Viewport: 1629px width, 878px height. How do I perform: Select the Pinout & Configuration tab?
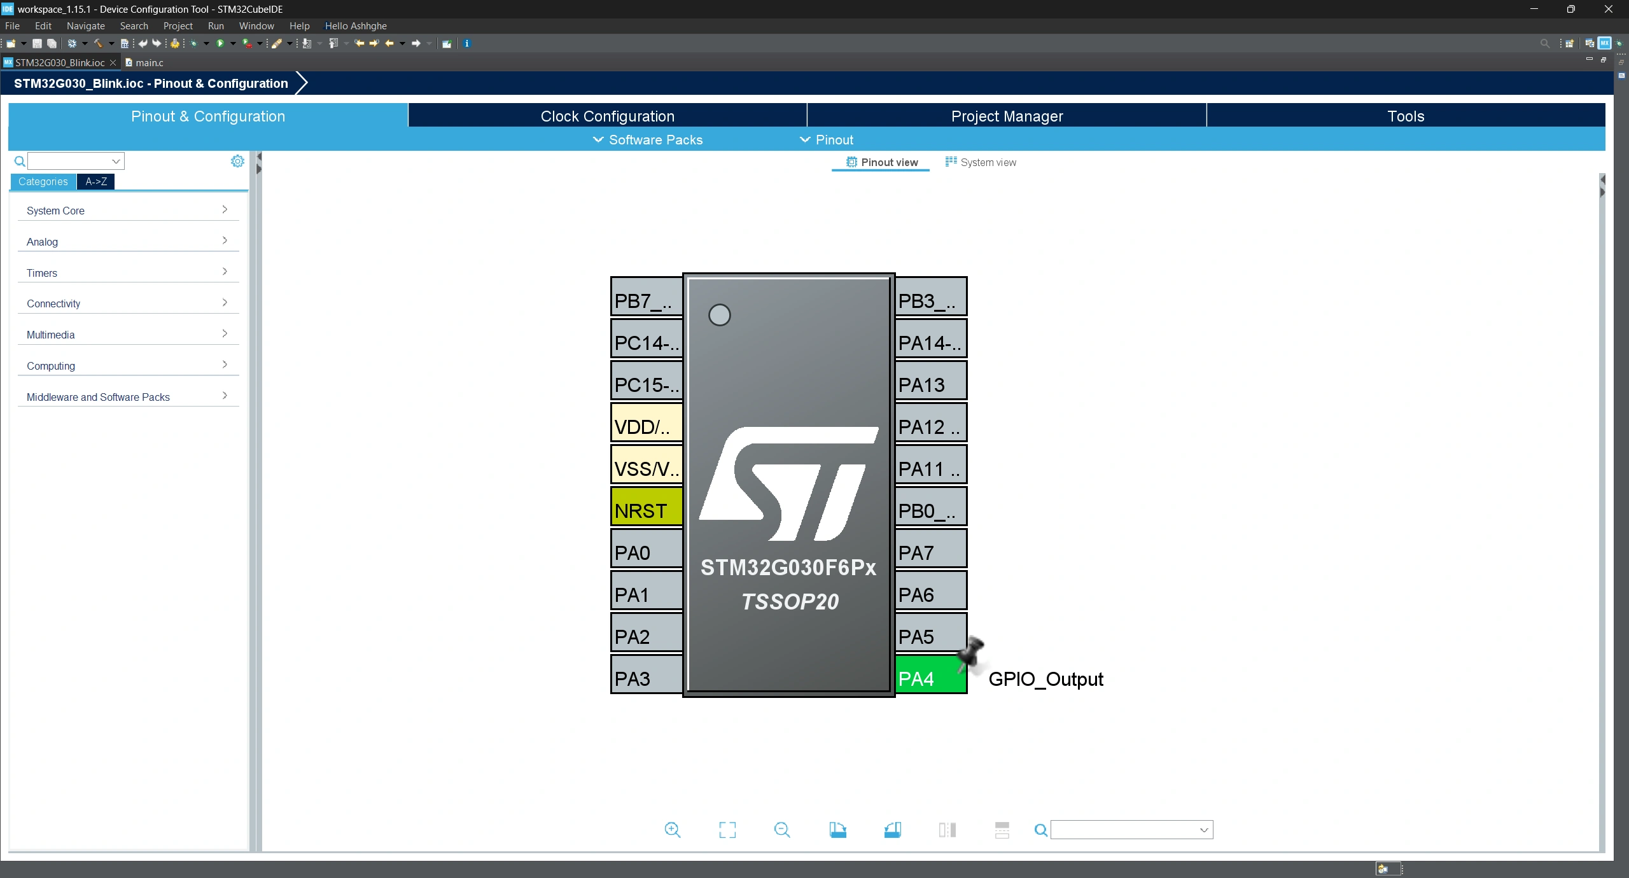tap(208, 116)
